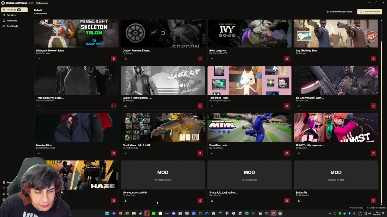Install the abrams_coach_ab68c mod
Screen dimensions: 387x217
(125, 200)
